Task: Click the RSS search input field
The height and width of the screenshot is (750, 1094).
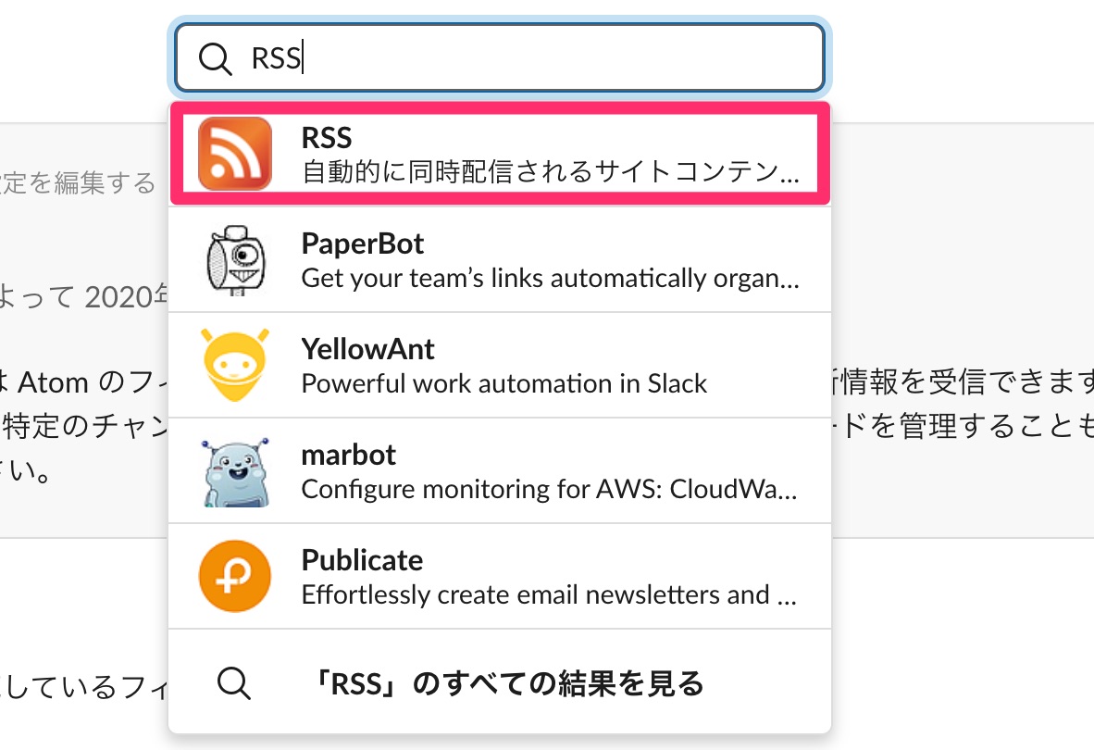Action: click(500, 58)
